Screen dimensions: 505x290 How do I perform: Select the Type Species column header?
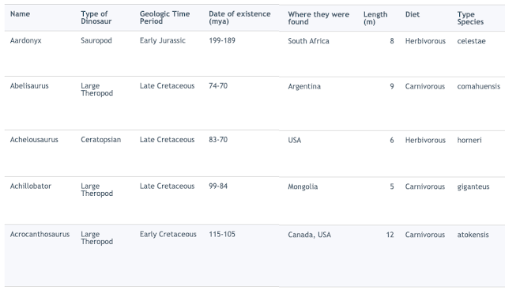pos(470,18)
